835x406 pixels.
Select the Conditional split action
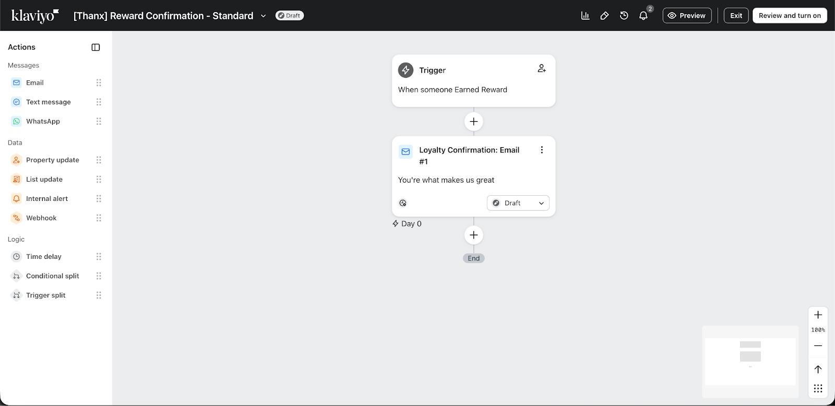52,276
